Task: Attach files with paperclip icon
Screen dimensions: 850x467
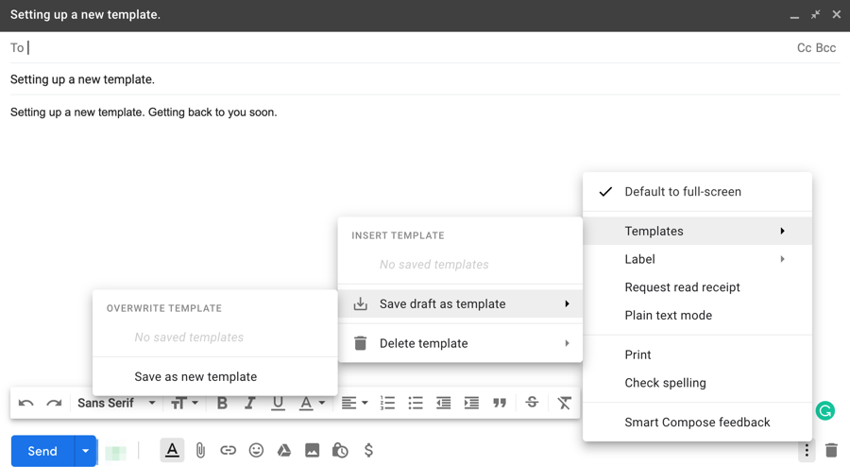Action: click(200, 450)
